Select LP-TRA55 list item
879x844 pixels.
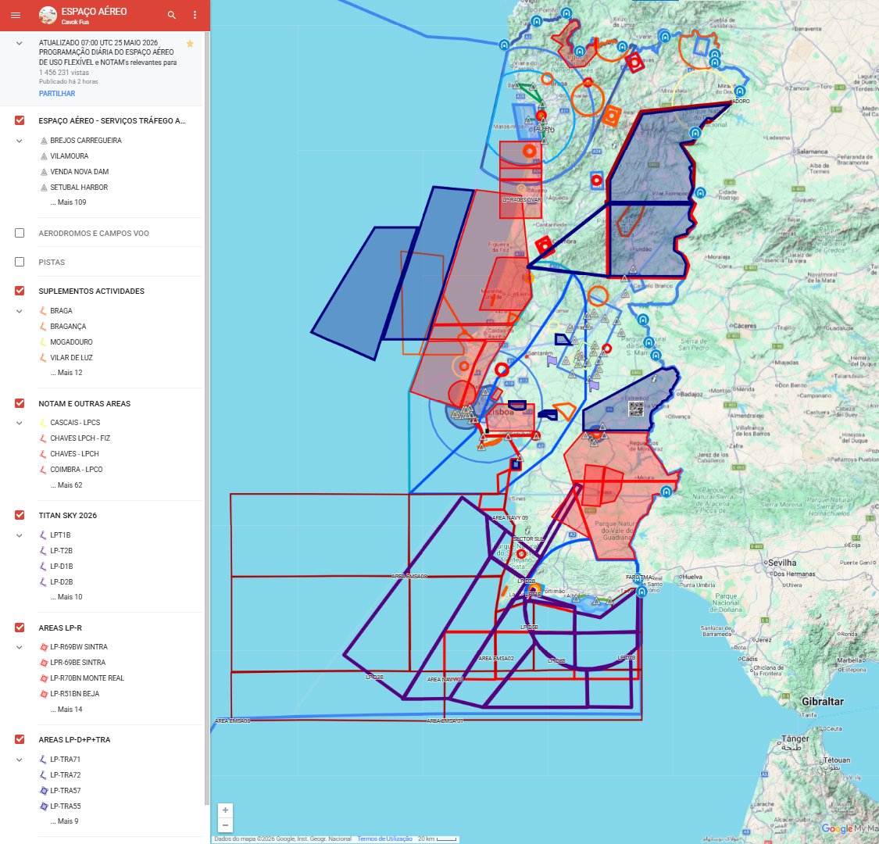(65, 806)
